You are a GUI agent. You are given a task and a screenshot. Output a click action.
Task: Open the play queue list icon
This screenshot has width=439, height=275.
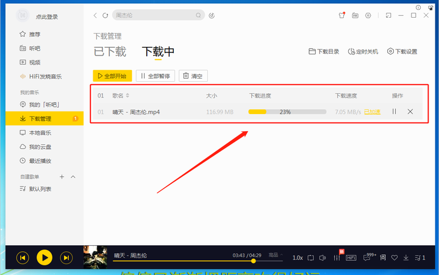[x=420, y=258]
